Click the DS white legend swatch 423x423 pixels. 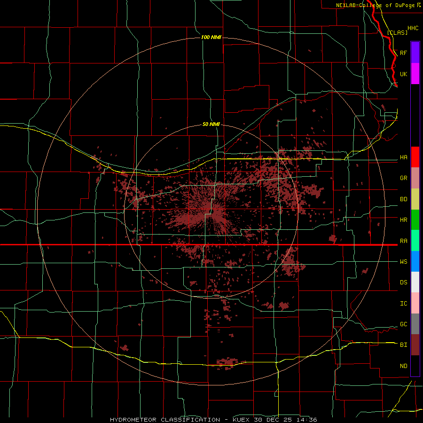coord(415,282)
